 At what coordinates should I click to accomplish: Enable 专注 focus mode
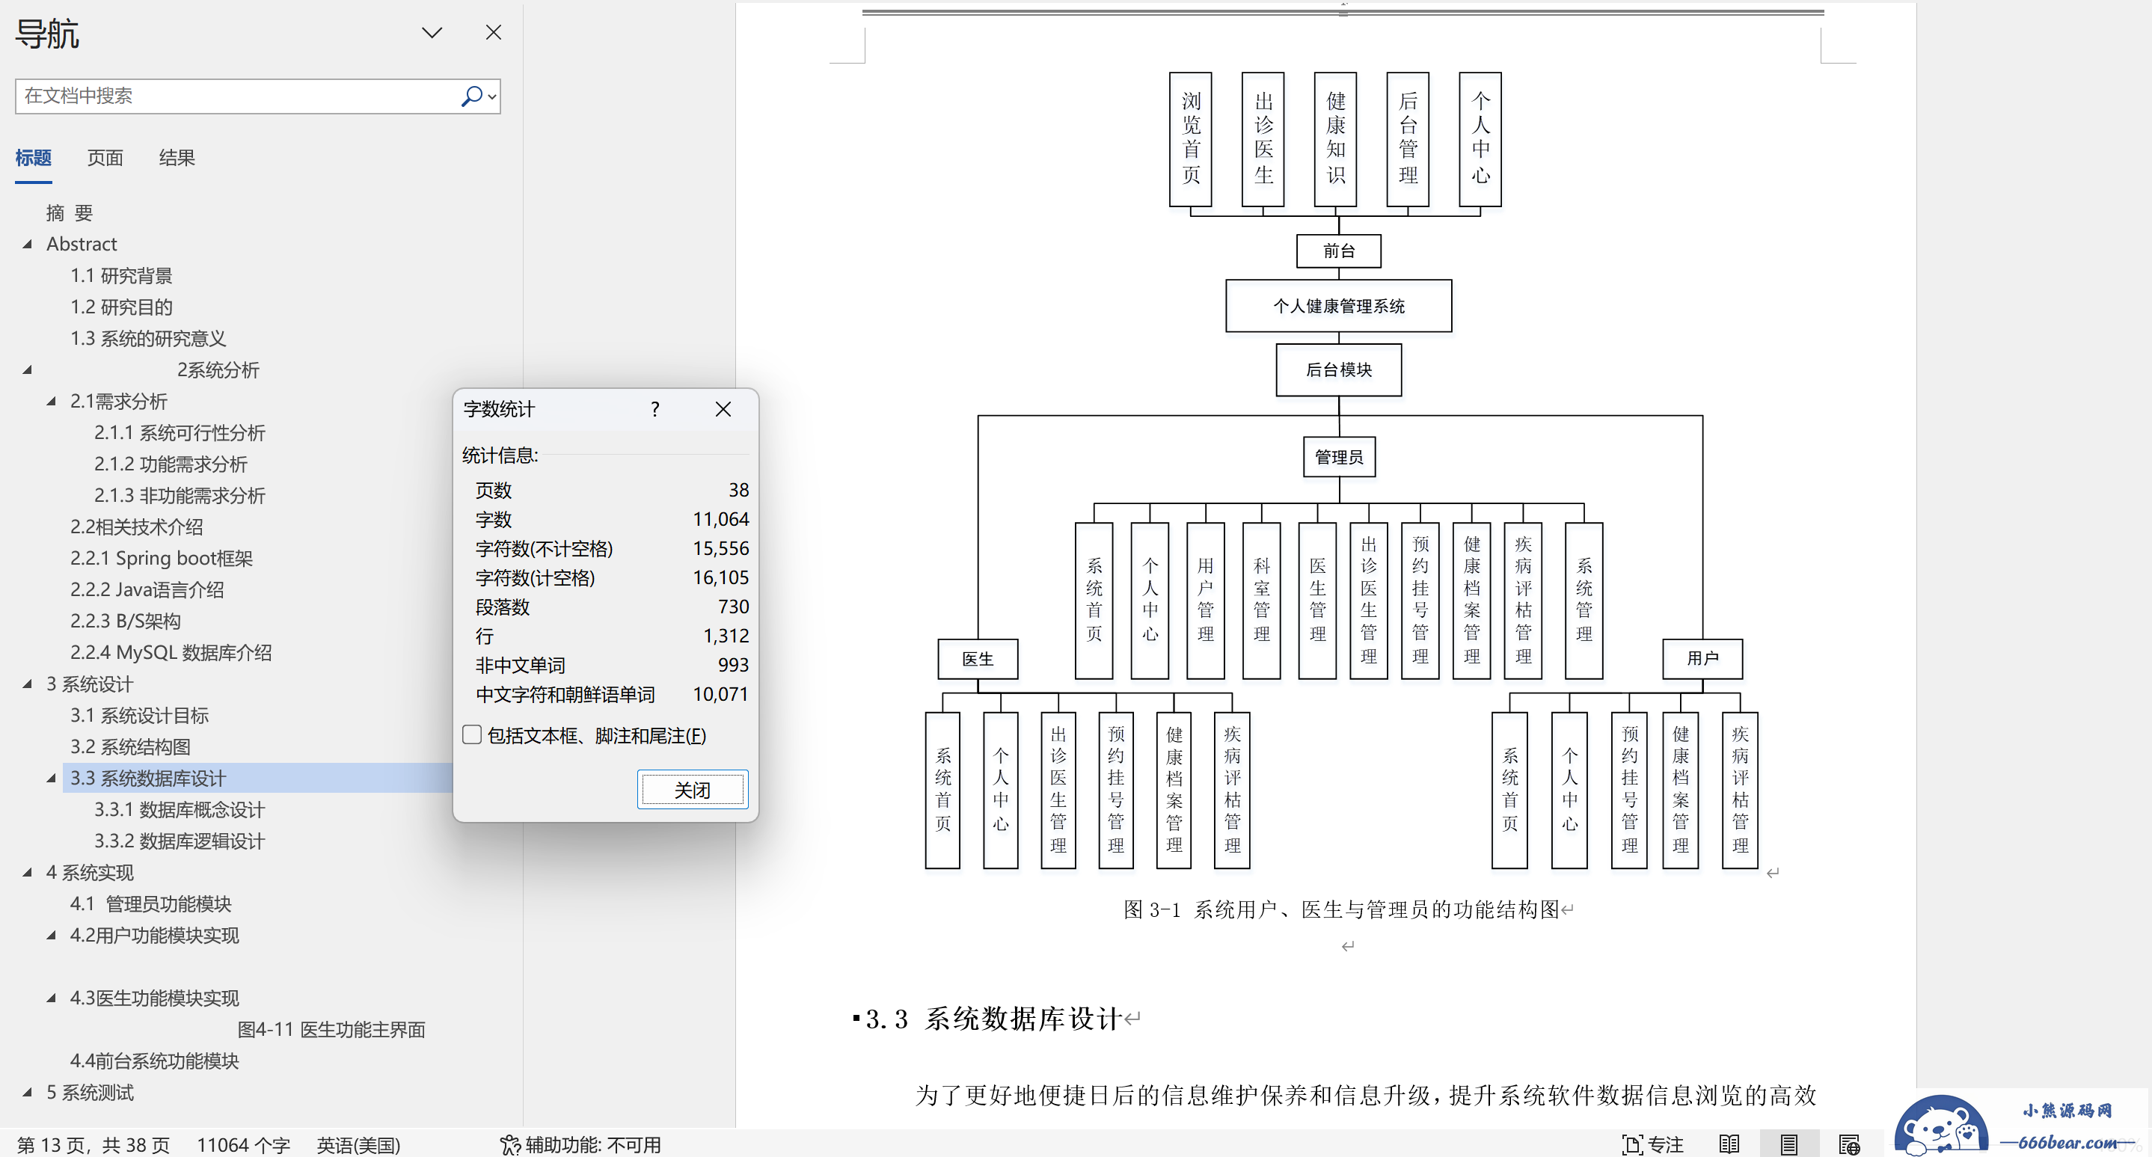(x=1652, y=1144)
